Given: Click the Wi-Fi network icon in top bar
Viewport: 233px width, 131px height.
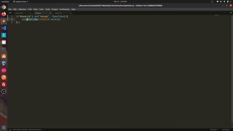Looking at the screenshot, I should (217, 1).
